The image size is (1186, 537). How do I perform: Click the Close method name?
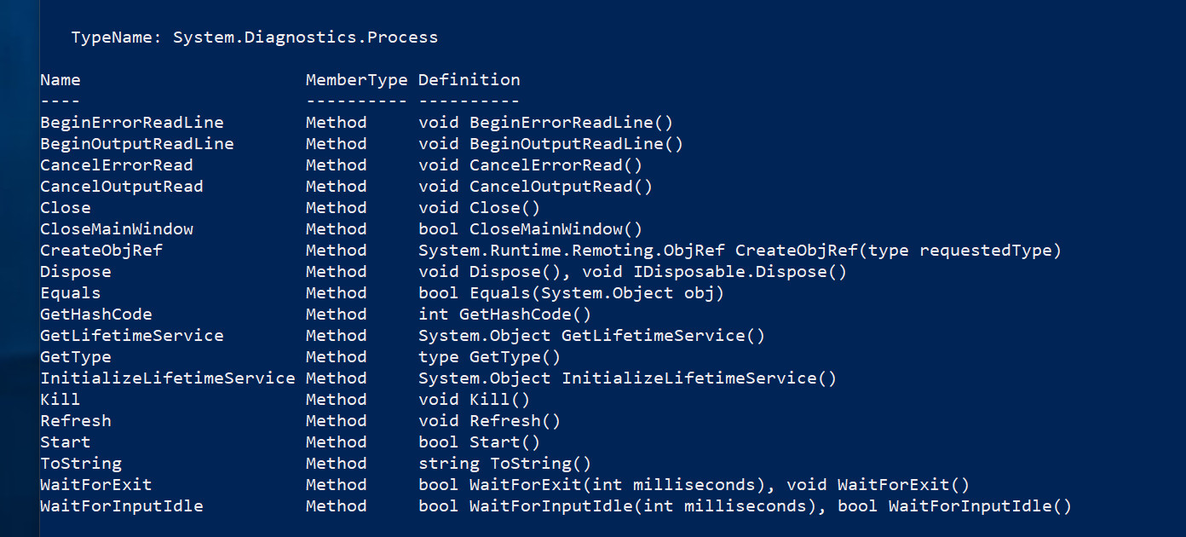point(66,208)
